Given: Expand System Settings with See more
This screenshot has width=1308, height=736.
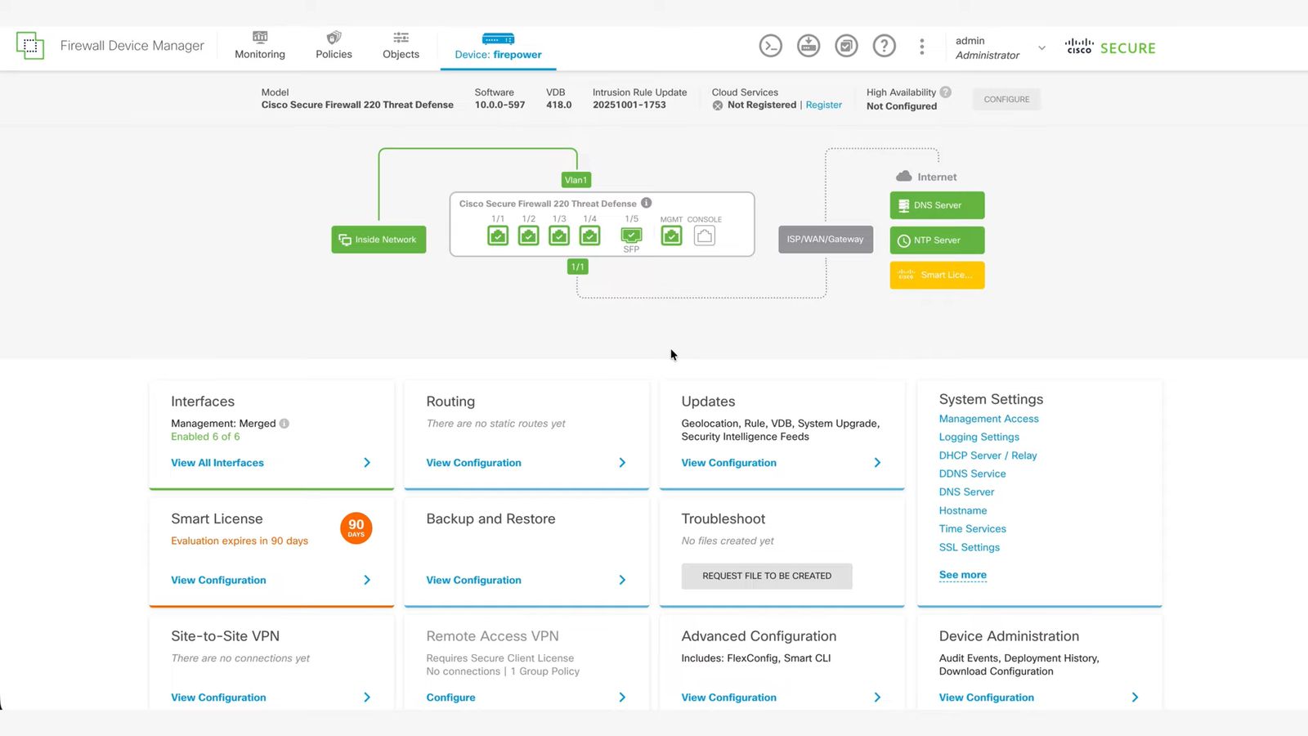Looking at the screenshot, I should (962, 575).
